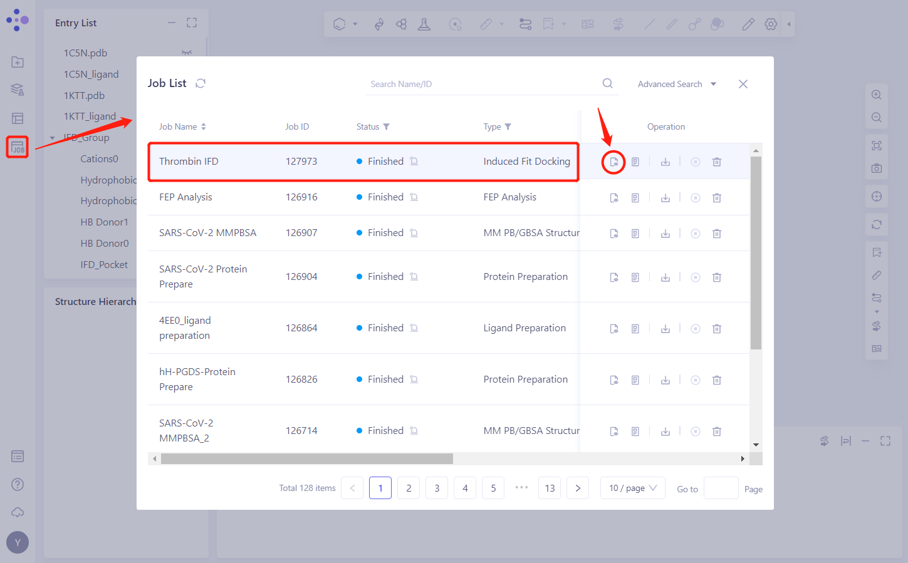Expand the Advanced Search dropdown
The width and height of the screenshot is (908, 563).
point(677,84)
